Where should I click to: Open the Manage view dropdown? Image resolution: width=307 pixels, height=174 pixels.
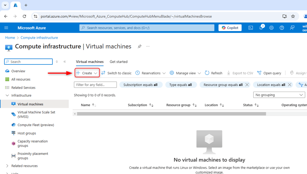point(185,73)
